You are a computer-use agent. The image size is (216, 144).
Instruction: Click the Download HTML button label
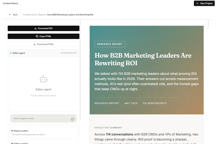pyautogui.click(x=45, y=44)
